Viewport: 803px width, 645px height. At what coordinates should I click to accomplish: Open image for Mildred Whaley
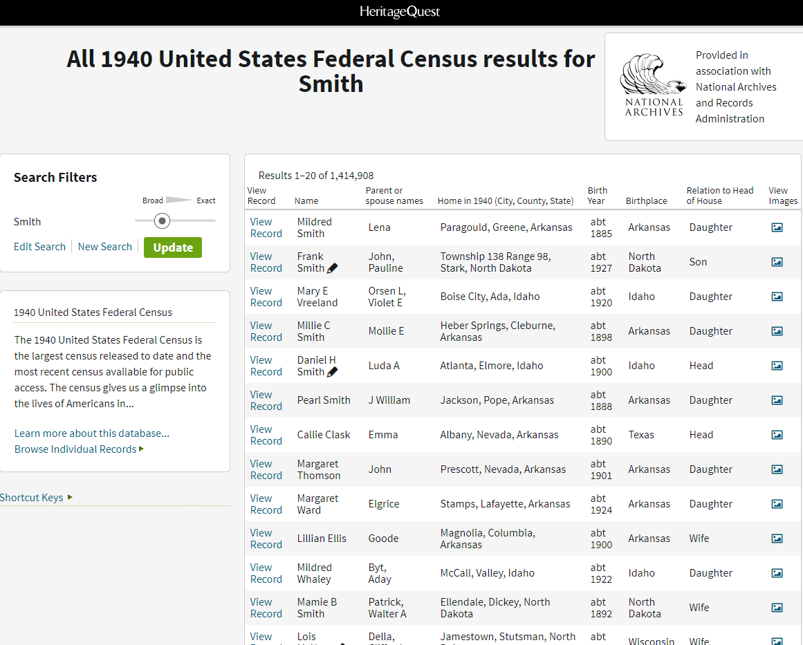tap(777, 573)
